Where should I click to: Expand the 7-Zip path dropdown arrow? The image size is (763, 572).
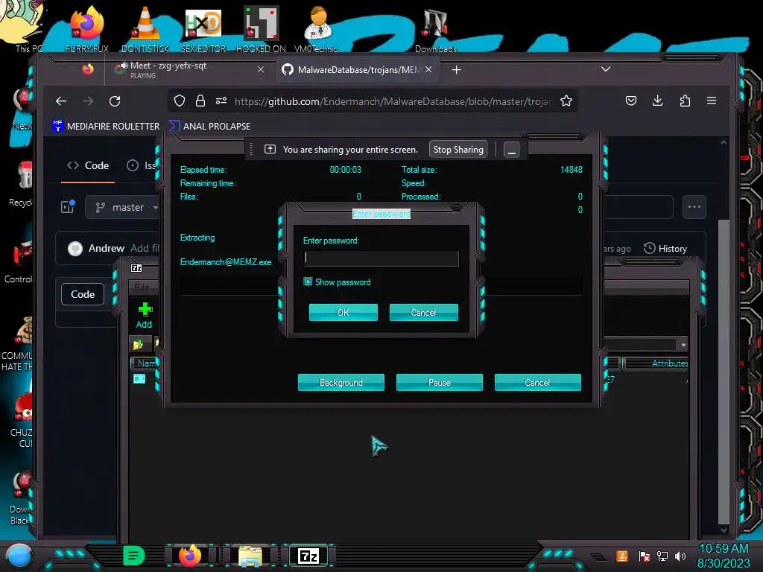click(683, 344)
